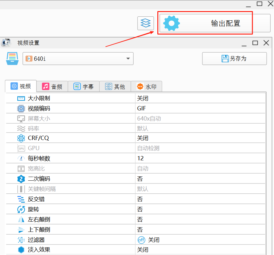The width and height of the screenshot is (274, 255).
Task: Switch to the 视频 tab
Action: pos(21,86)
